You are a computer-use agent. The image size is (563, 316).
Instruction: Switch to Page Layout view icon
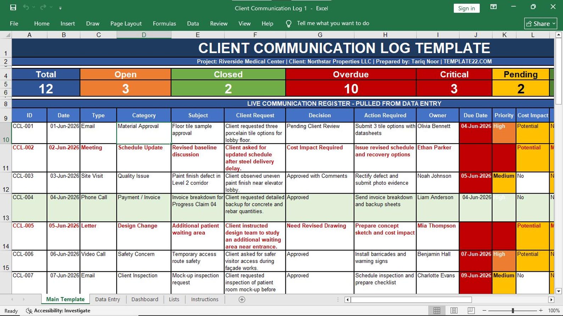[x=454, y=310]
